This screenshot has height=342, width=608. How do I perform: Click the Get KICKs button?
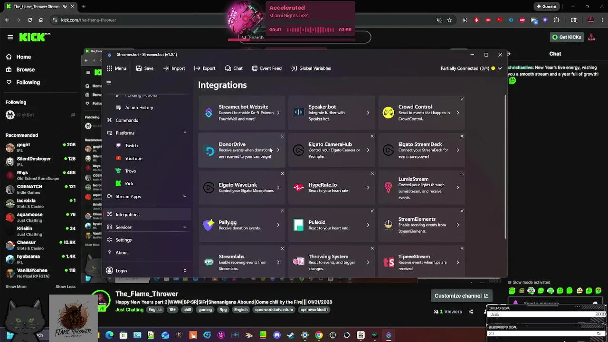pyautogui.click(x=567, y=37)
